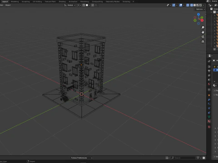218x163 pixels.
Task: Open the Object menu in viewport header
Action: (8, 5)
